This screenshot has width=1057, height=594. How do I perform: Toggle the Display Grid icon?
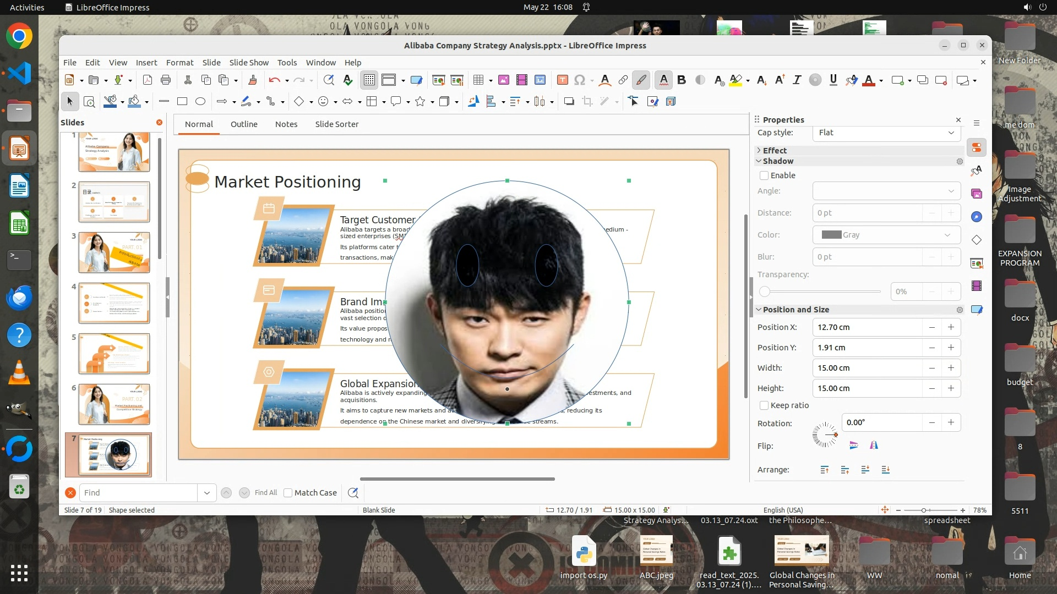(x=369, y=80)
